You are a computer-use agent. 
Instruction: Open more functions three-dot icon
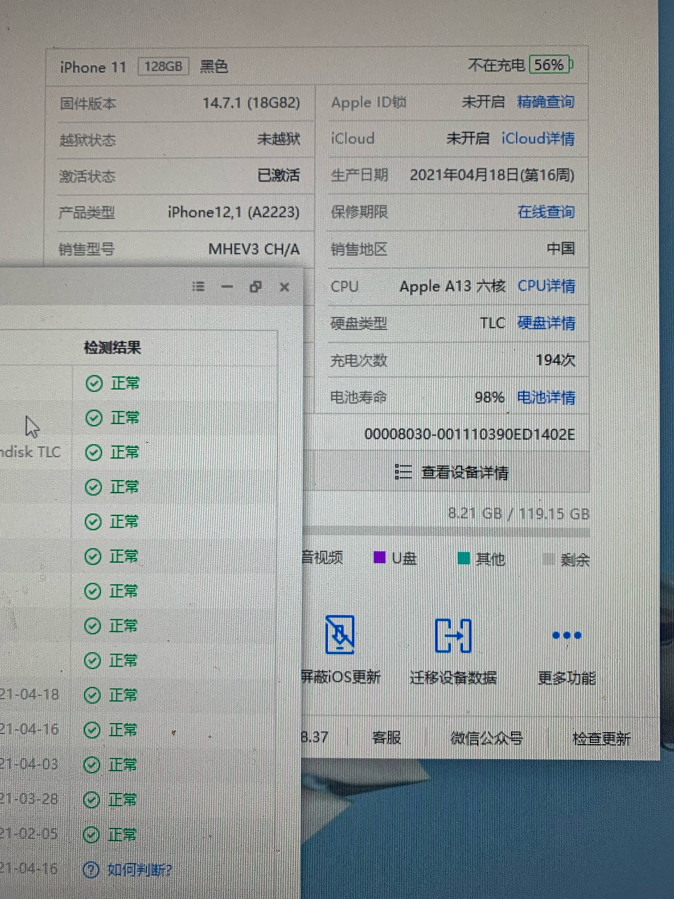tap(567, 635)
